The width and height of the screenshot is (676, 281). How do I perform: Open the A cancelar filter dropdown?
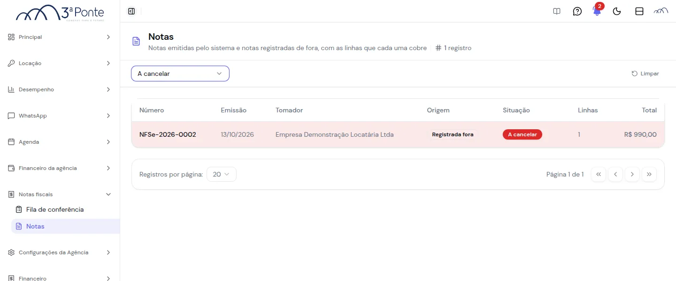pyautogui.click(x=180, y=74)
